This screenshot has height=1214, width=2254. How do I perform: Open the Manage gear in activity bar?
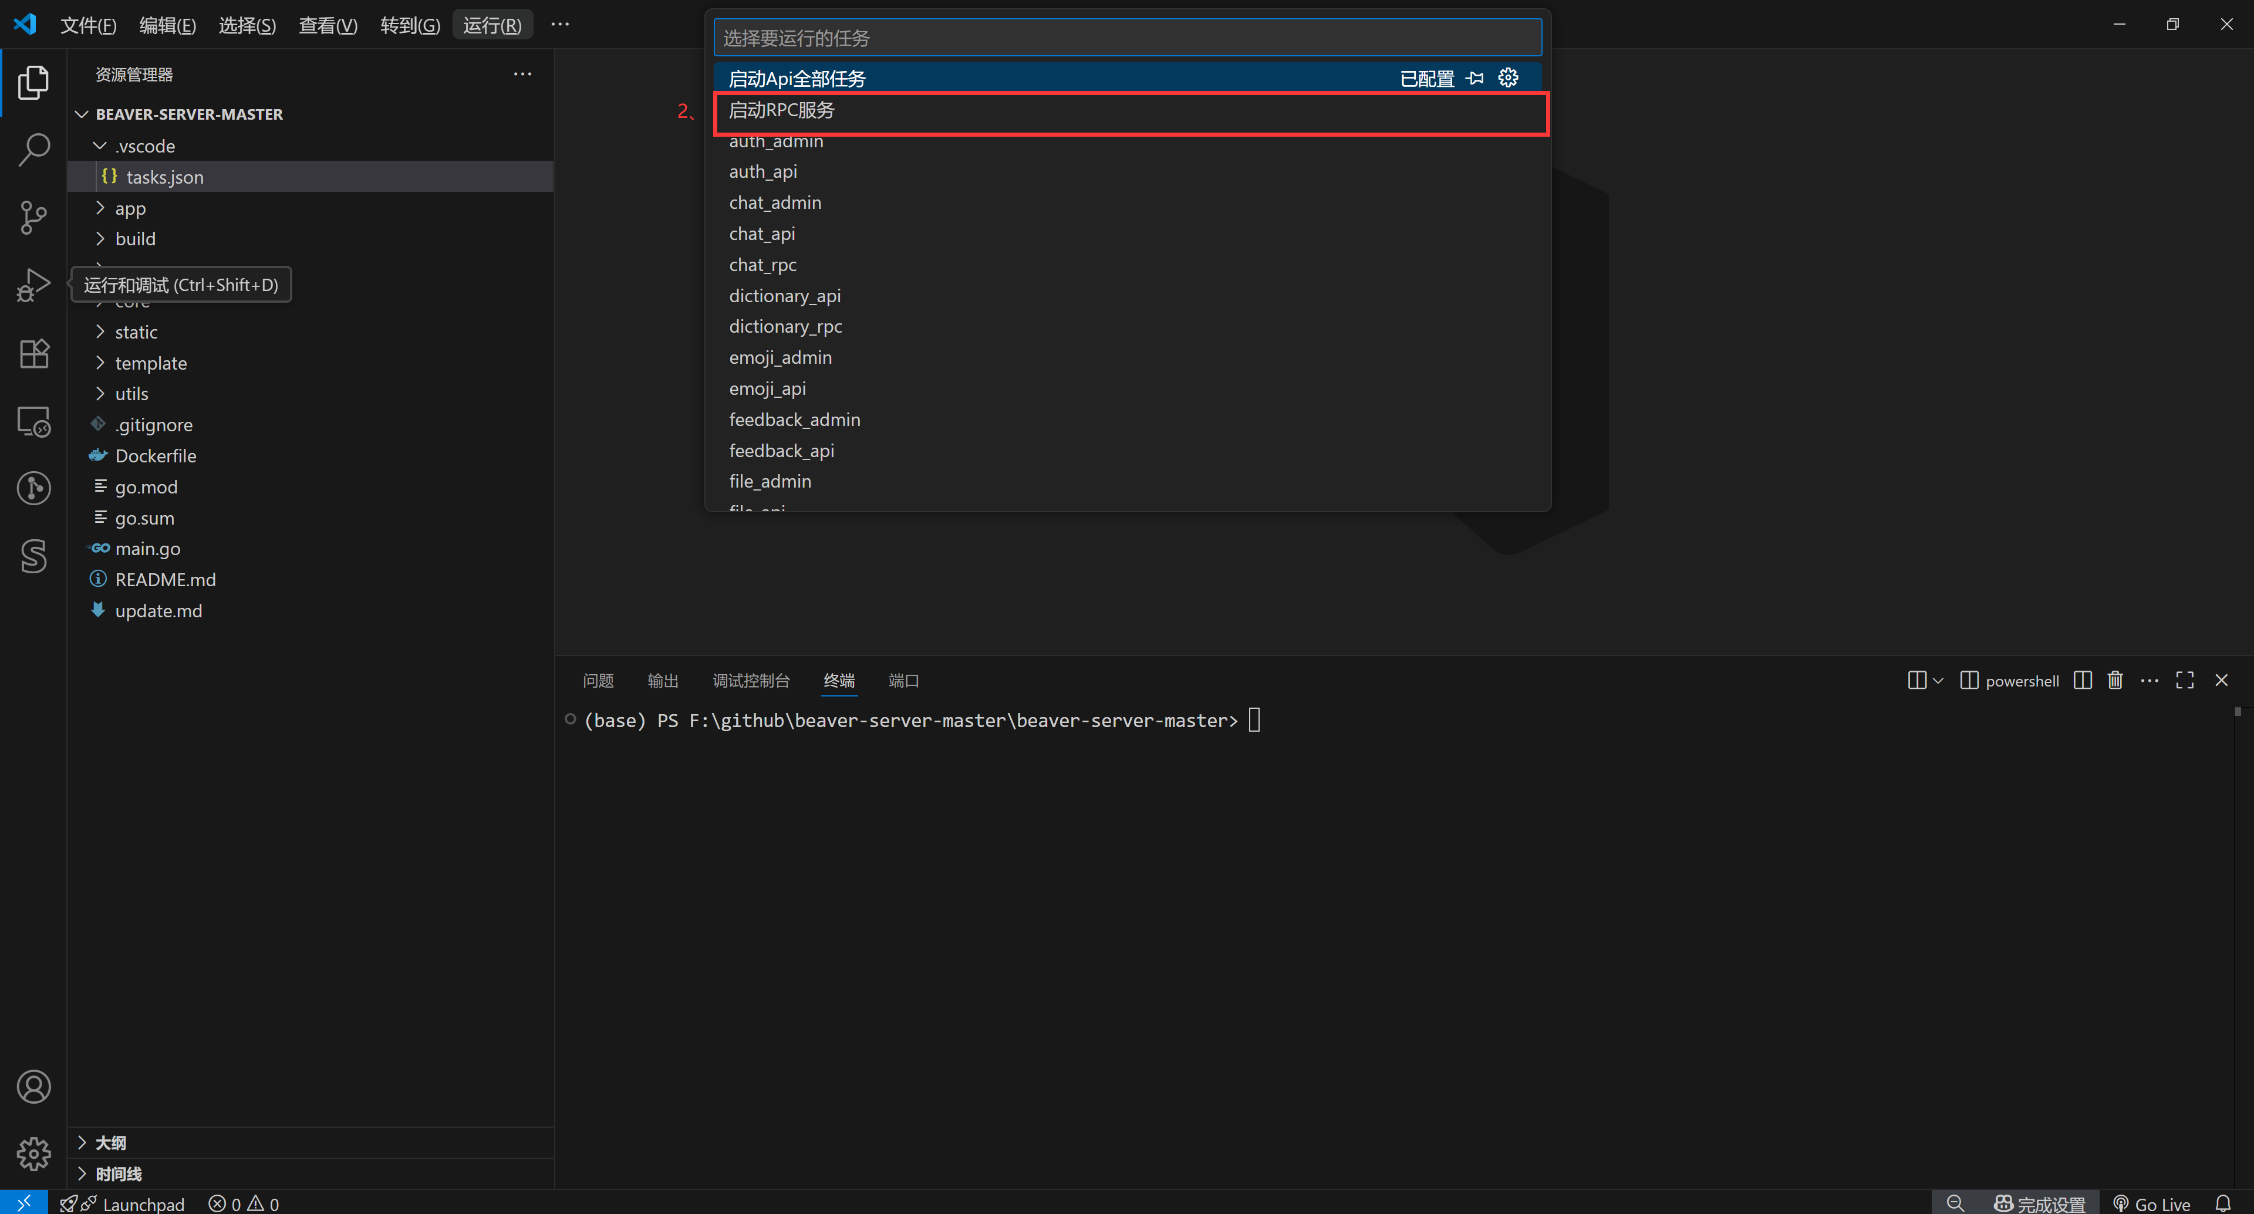pos(33,1154)
